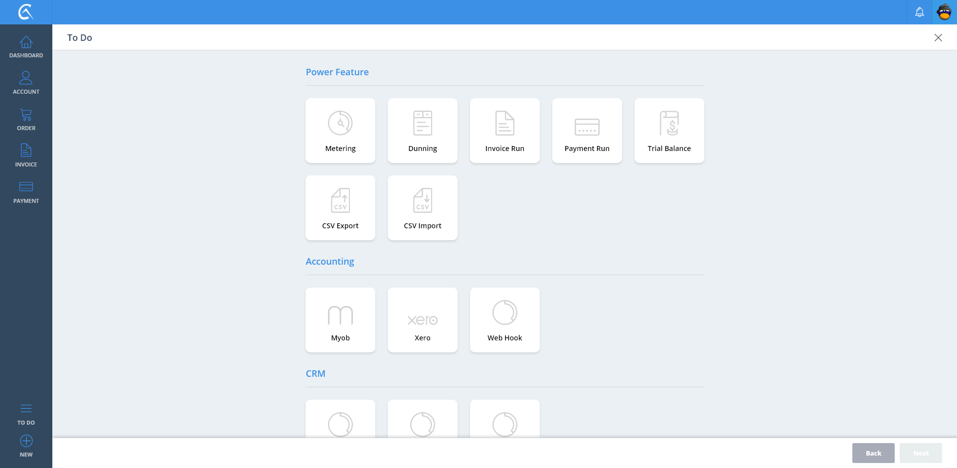Open the Account sidebar section
Image resolution: width=957 pixels, height=468 pixels.
(26, 83)
